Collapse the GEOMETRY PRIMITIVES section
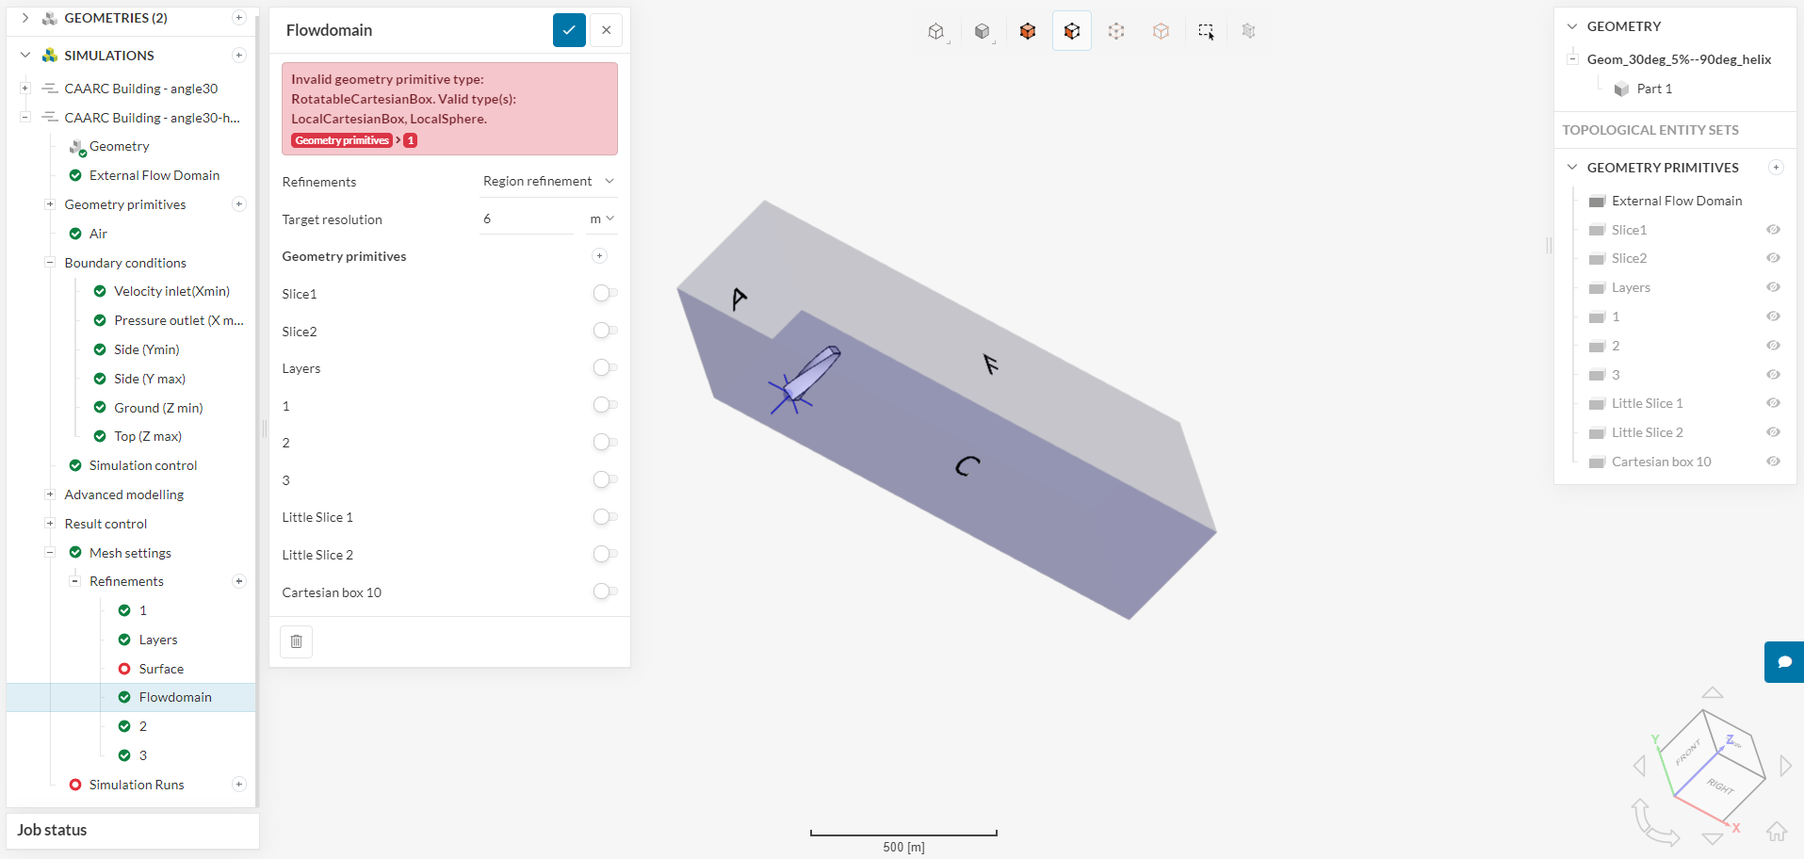The height and width of the screenshot is (859, 1804). coord(1572,168)
